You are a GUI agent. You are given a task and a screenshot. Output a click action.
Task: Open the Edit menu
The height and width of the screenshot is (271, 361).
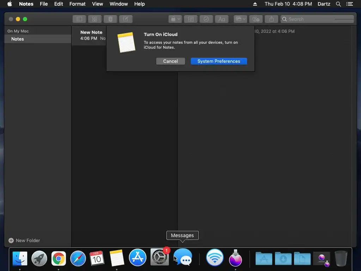(59, 4)
